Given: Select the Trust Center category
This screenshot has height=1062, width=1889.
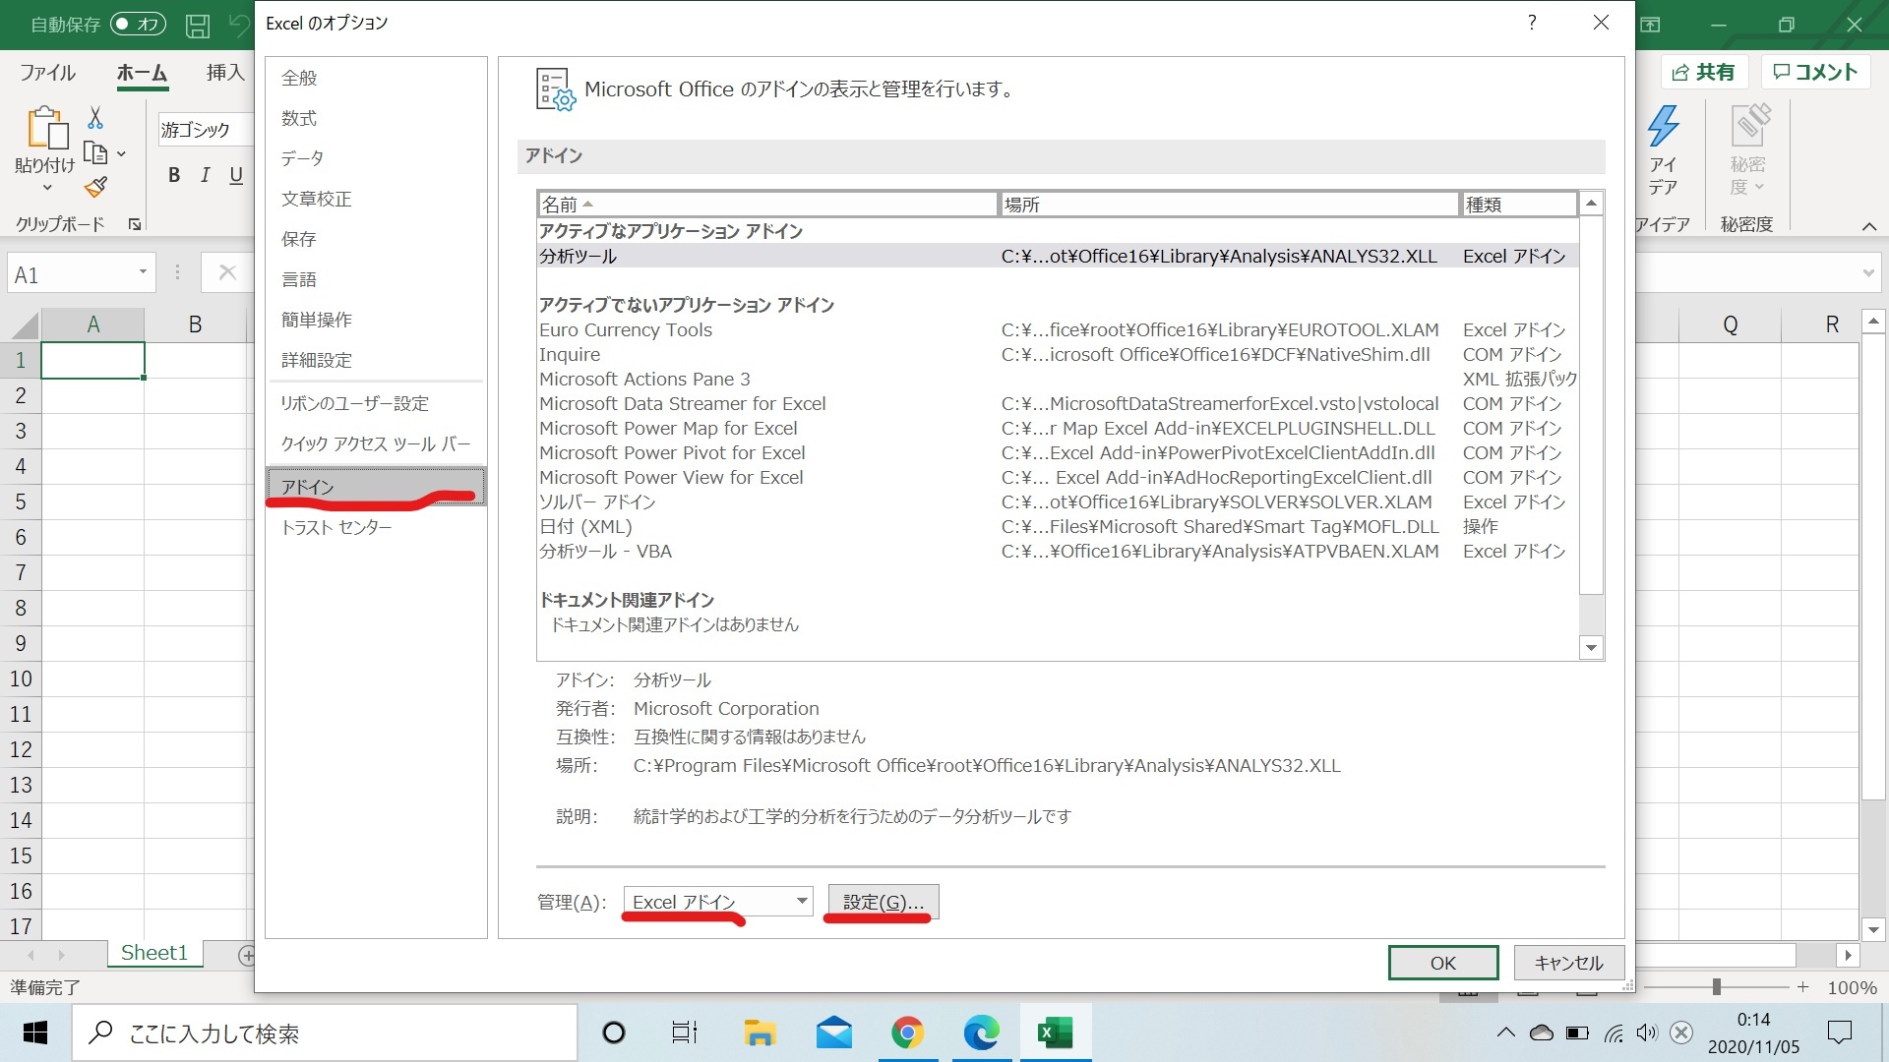Looking at the screenshot, I should pyautogui.click(x=336, y=528).
